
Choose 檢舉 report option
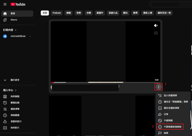(x=173, y=133)
